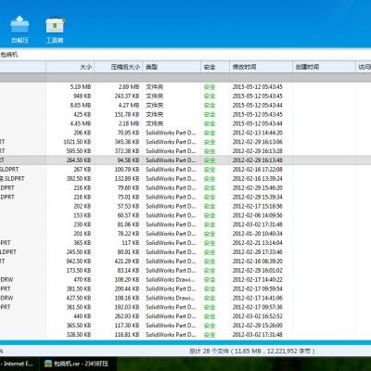Image resolution: width=371 pixels, height=371 pixels.
Task: Select the folder row sized 5.19 MB
Action: (185, 87)
